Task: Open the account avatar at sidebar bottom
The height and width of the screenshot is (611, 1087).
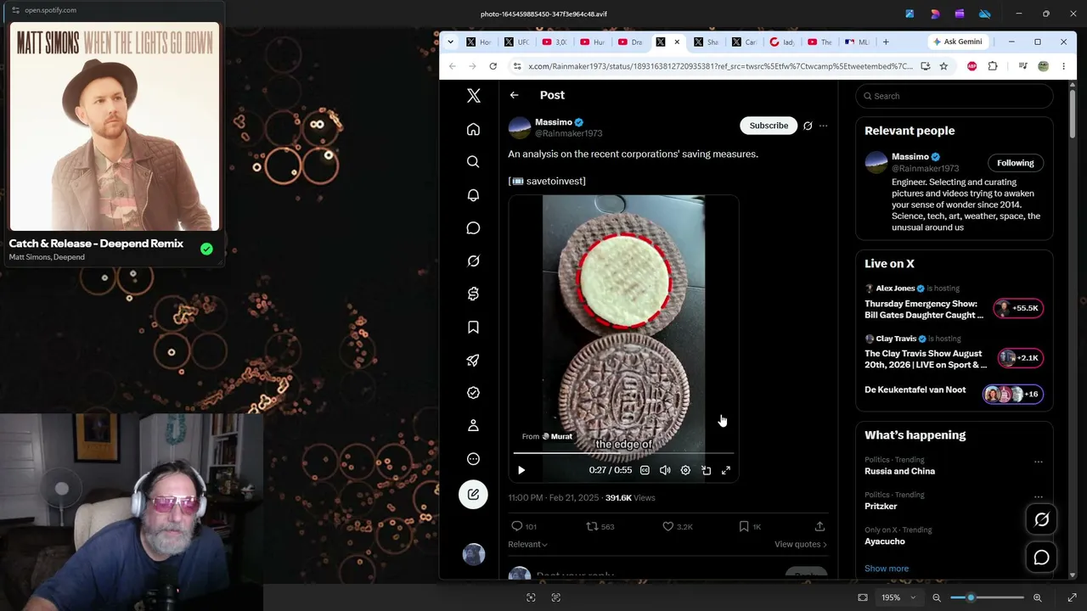Action: coord(473,554)
